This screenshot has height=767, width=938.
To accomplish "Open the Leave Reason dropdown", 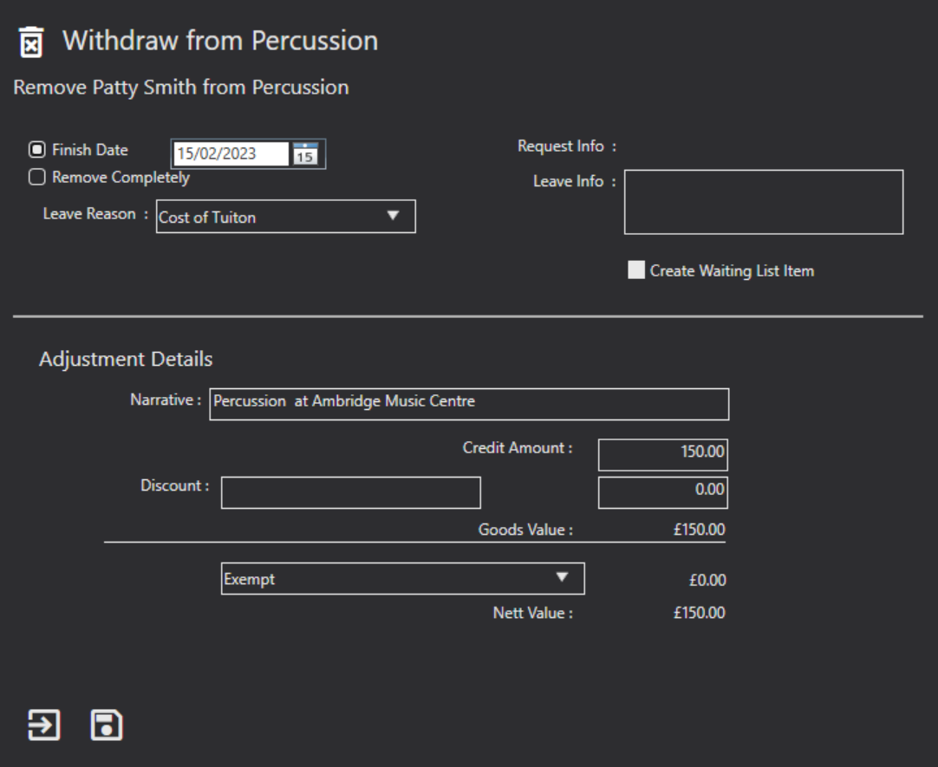I will [x=286, y=217].
